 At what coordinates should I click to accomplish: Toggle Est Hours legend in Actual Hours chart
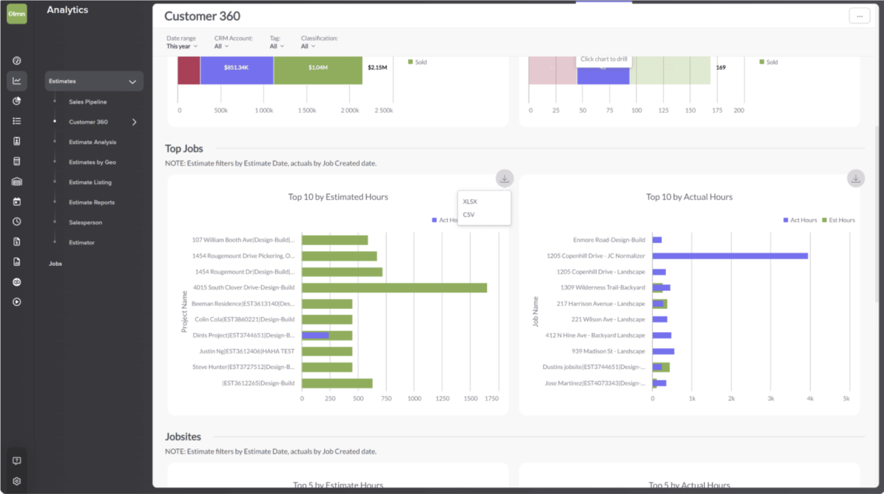838,220
